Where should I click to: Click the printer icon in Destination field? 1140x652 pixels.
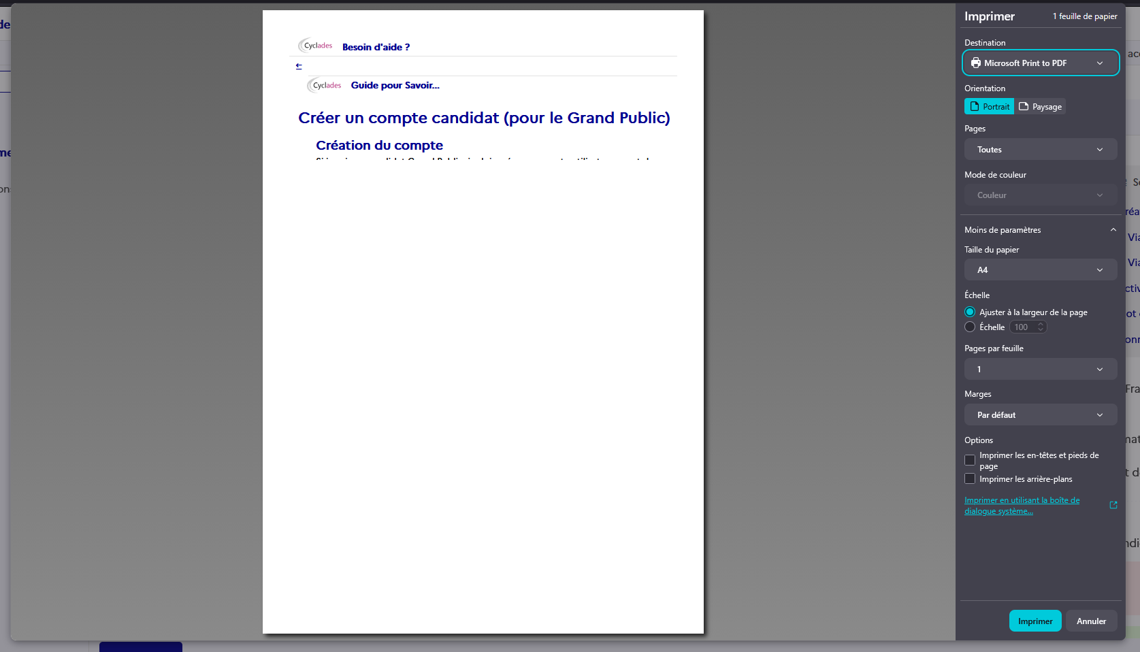976,63
